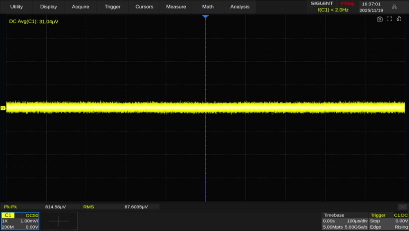Select the blue trigger position marker

205,16
